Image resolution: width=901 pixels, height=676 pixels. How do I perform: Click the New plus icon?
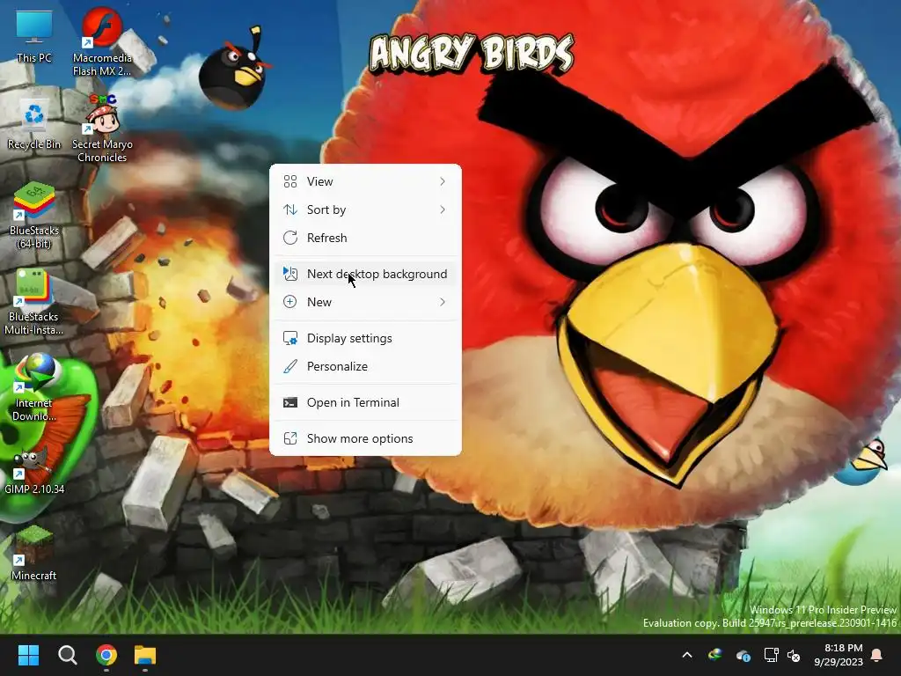[290, 303]
